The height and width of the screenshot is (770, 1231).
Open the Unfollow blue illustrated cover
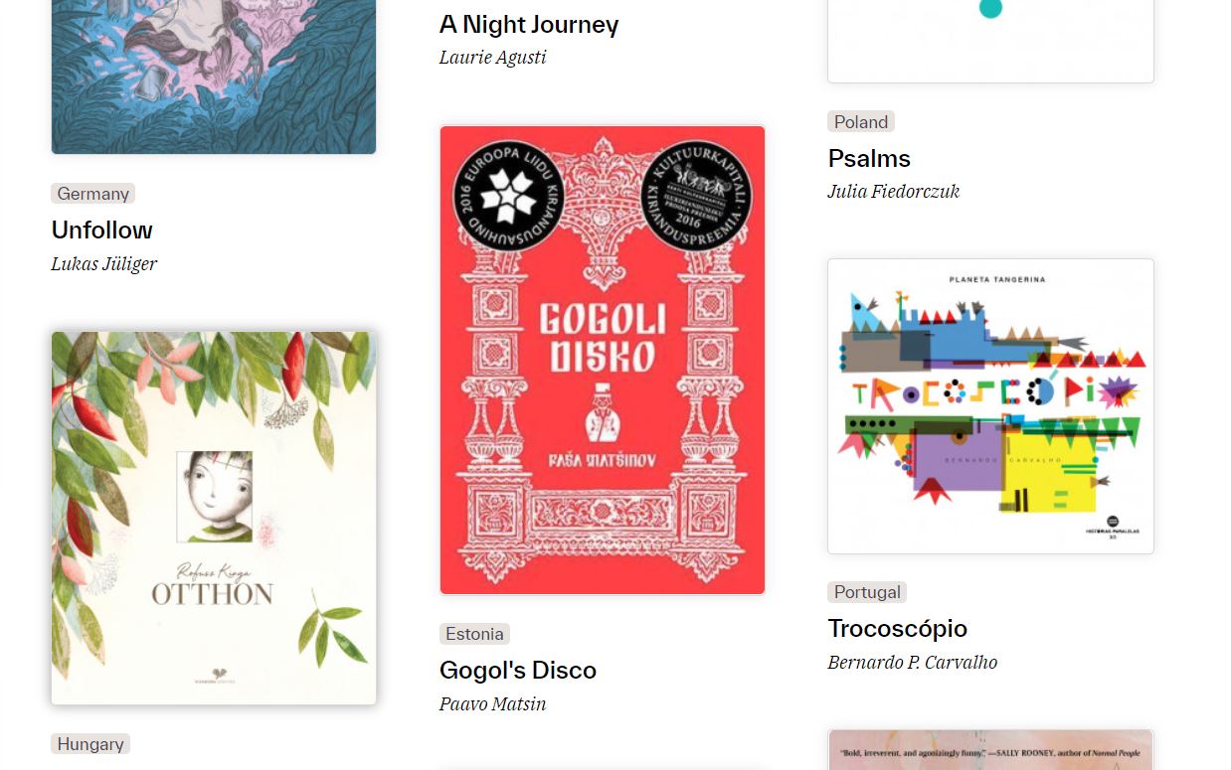[x=214, y=77]
